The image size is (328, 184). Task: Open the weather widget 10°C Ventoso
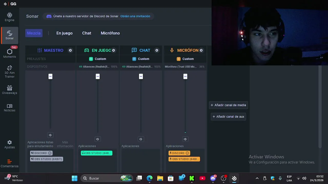point(14,178)
